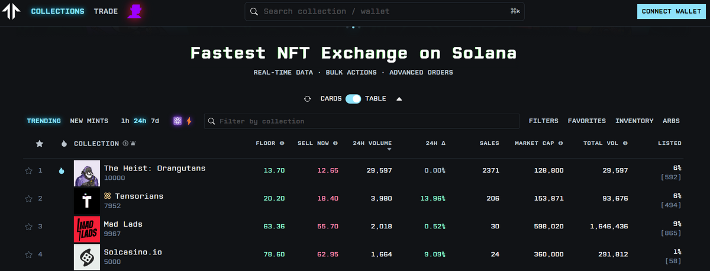Focus the Filter by collection field
This screenshot has height=271, width=710.
pos(362,121)
